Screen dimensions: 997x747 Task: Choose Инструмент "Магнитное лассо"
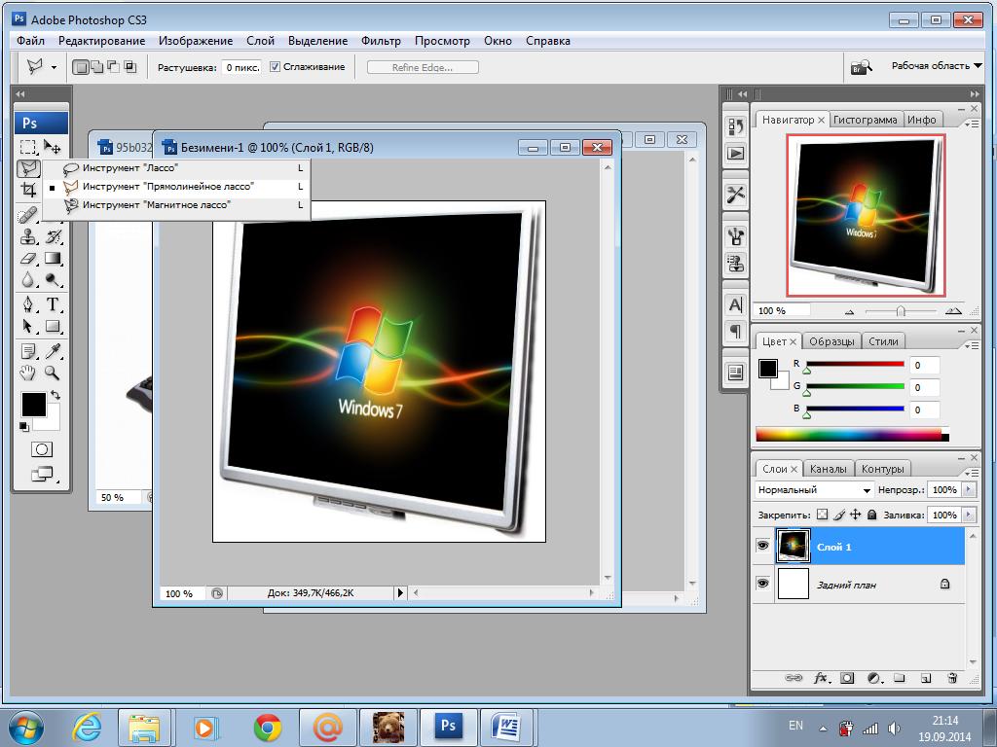176,205
